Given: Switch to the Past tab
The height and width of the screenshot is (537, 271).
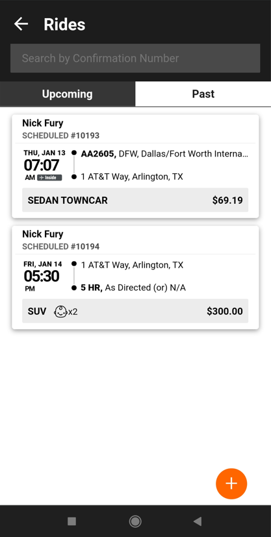Looking at the screenshot, I should (203, 94).
